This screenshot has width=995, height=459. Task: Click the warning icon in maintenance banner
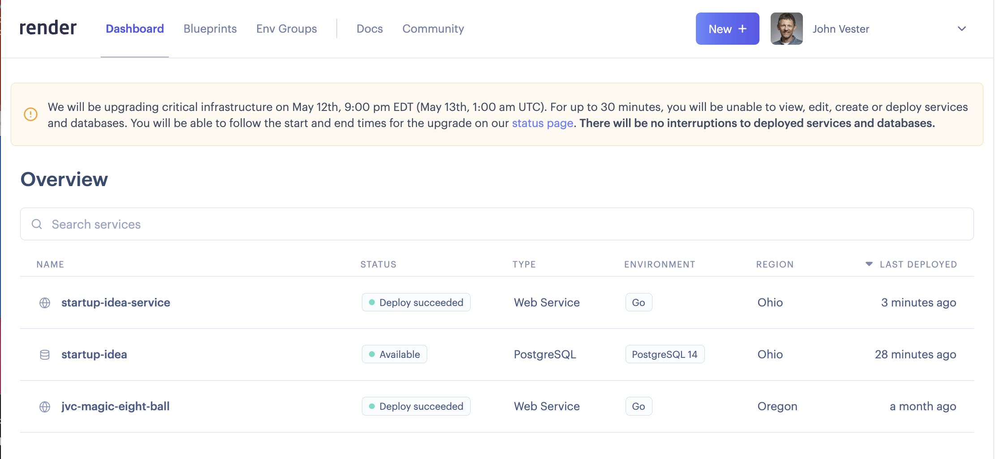[30, 115]
